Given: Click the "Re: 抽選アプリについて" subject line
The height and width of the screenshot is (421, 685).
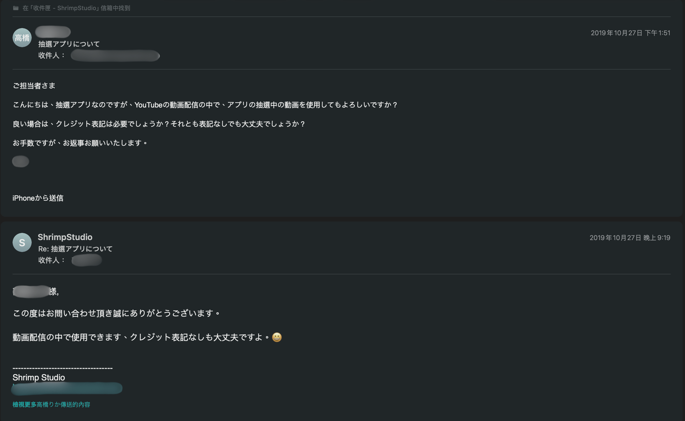Looking at the screenshot, I should 75,249.
